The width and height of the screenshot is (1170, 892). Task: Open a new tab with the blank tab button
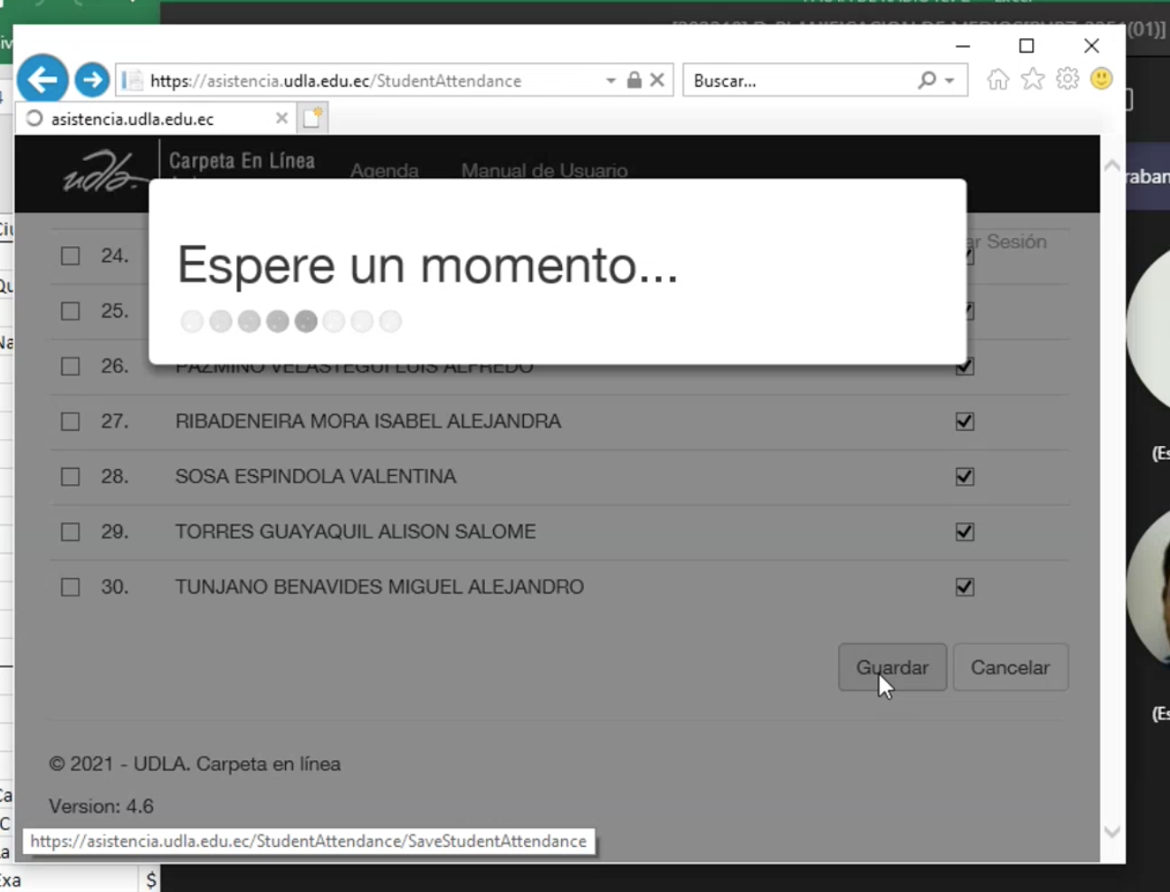click(x=312, y=119)
